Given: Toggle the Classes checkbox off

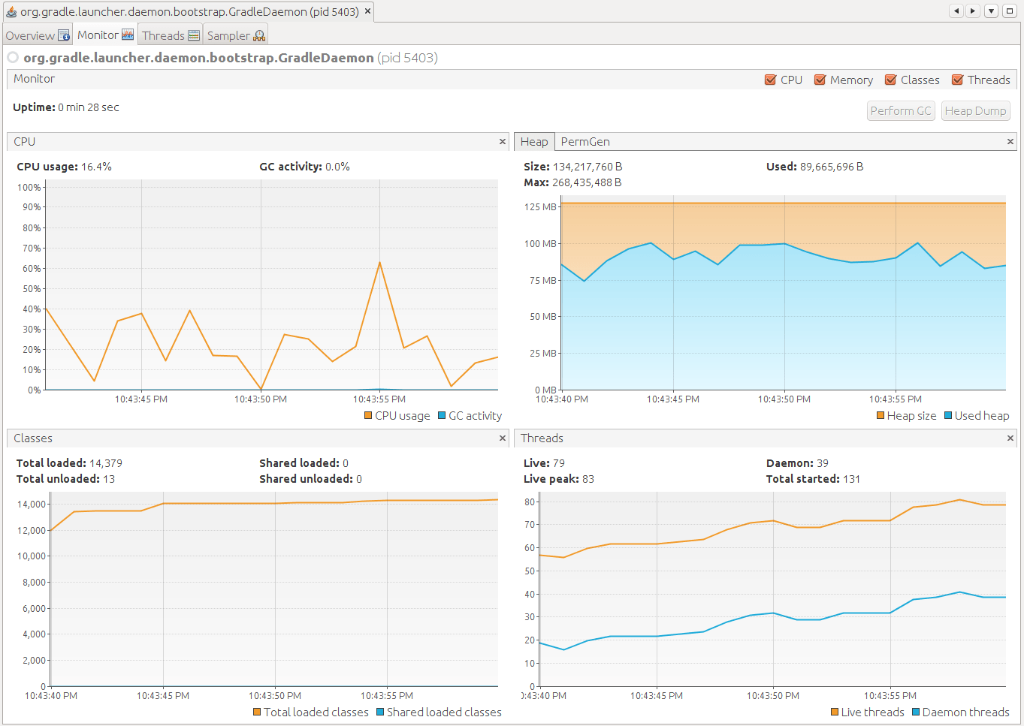Looking at the screenshot, I should 890,80.
